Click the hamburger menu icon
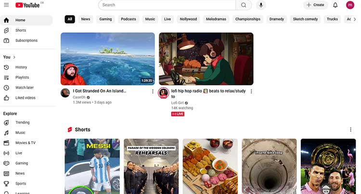The image size is (361, 194). pyautogui.click(x=6, y=5)
